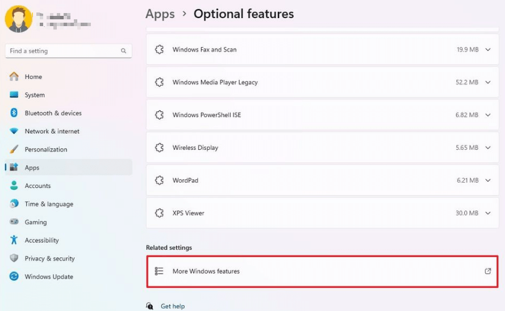Click the search magnifier icon
Screen dimensions: 505x311
(x=123, y=51)
